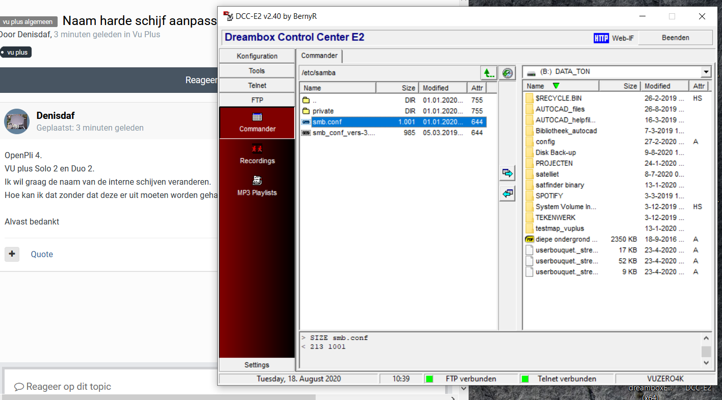The height and width of the screenshot is (400, 722).
Task: Click Denisdaf's profile avatar
Action: pyautogui.click(x=17, y=121)
